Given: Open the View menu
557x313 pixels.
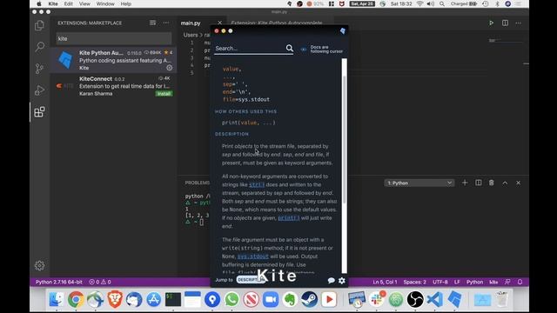Looking at the screenshot, I should (x=84, y=3).
